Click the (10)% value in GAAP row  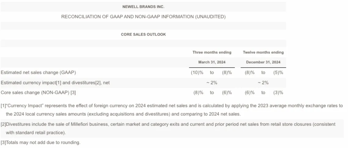(197, 73)
